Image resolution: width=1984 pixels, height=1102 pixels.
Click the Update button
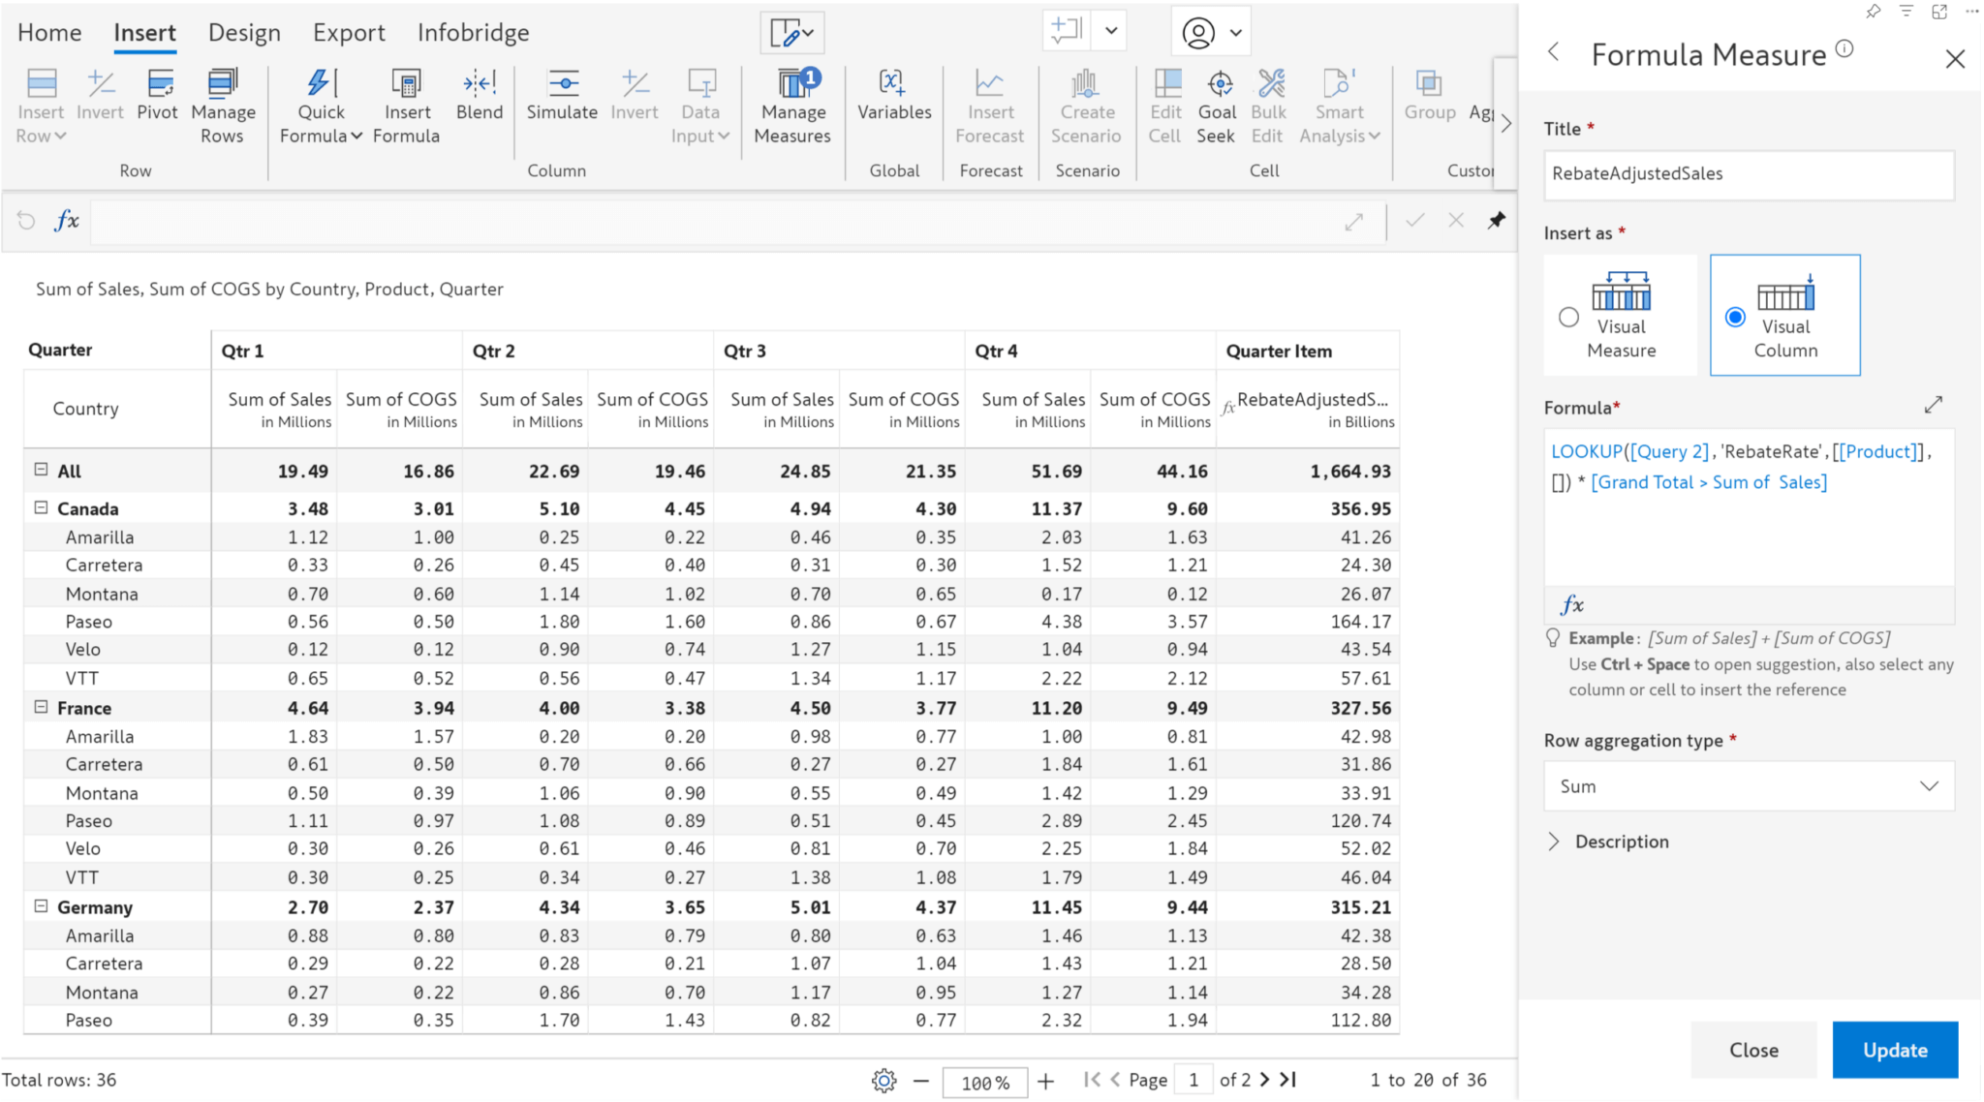pyautogui.click(x=1895, y=1050)
